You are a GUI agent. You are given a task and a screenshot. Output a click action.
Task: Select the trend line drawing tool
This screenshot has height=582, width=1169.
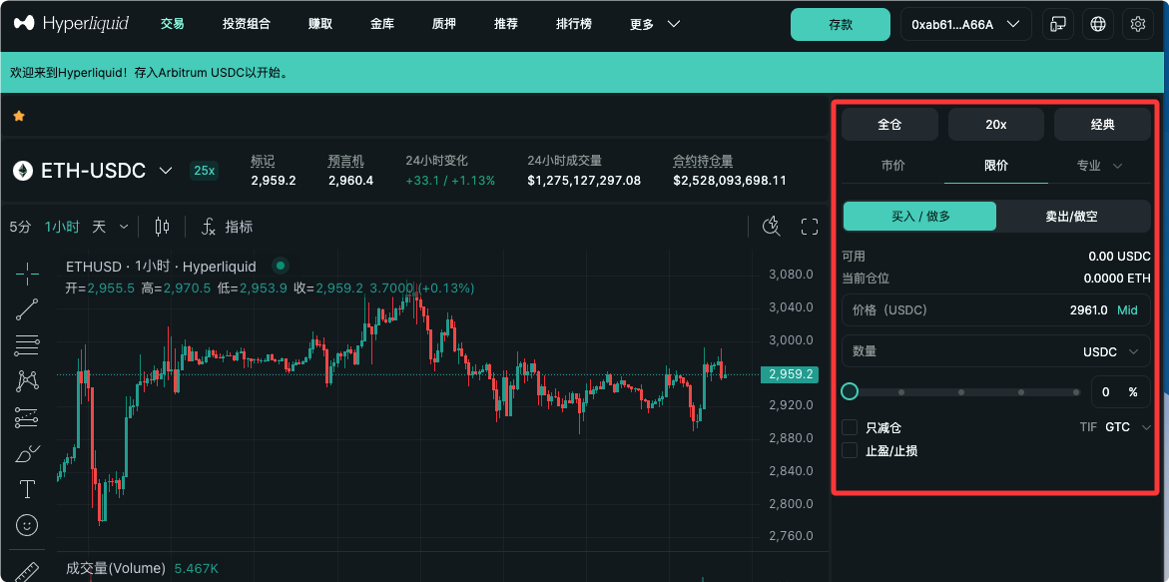pyautogui.click(x=26, y=308)
